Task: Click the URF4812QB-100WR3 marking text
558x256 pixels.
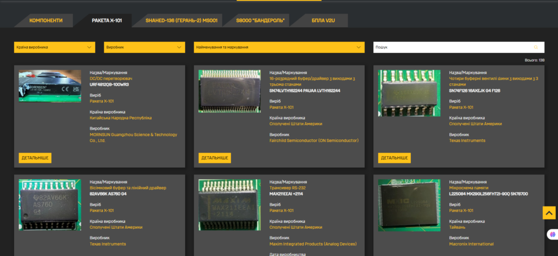Action: pos(109,84)
